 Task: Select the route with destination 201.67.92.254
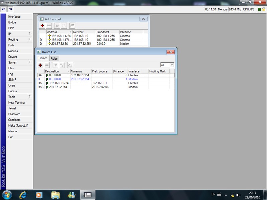coord(106,87)
